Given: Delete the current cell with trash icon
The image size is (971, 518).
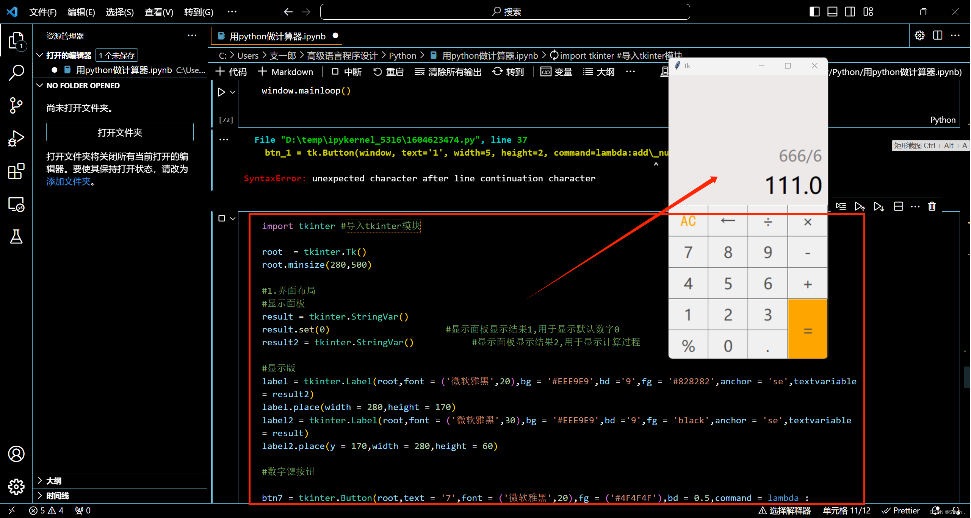Looking at the screenshot, I should (932, 206).
